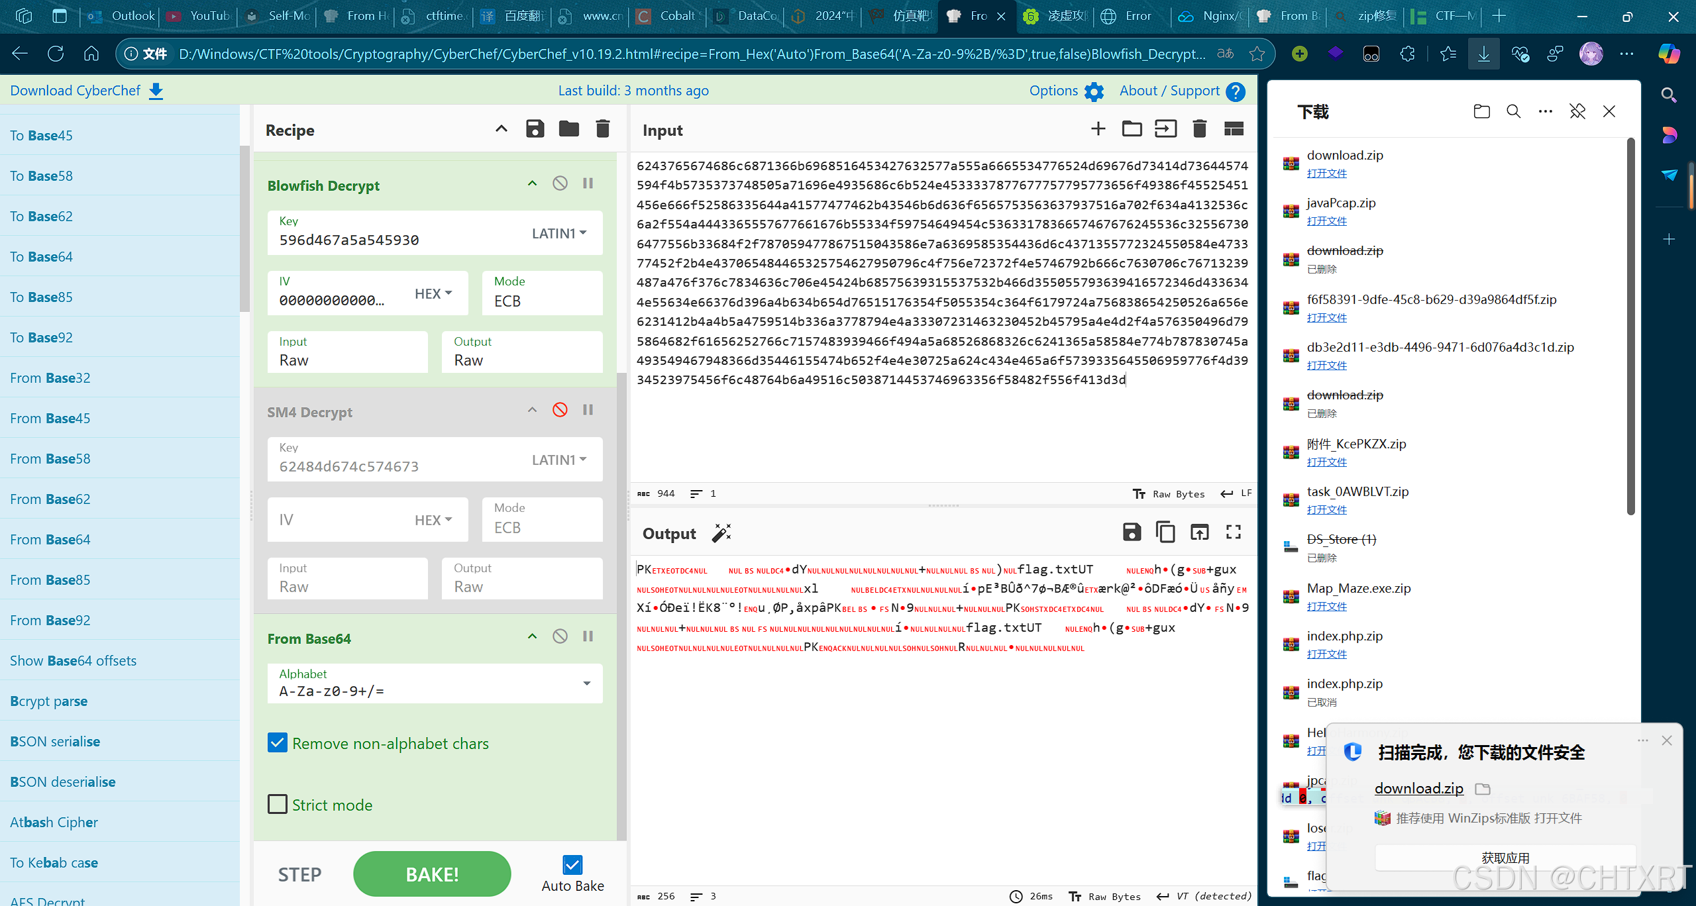Open SM4 Key format LATIN1 dropdown
Image resolution: width=1696 pixels, height=906 pixels.
[x=559, y=460]
